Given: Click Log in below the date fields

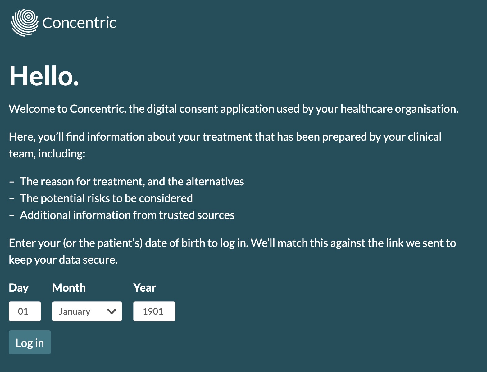Looking at the screenshot, I should (x=30, y=342).
